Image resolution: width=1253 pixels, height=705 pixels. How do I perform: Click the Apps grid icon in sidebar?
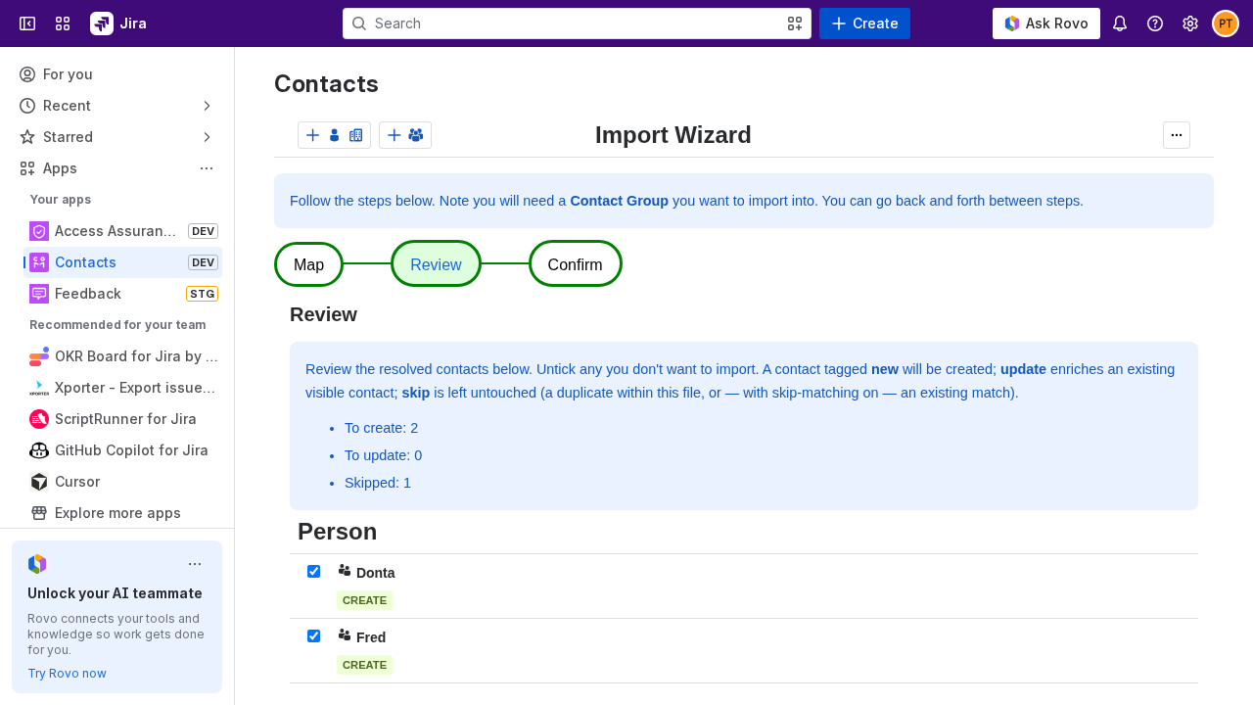click(x=27, y=168)
